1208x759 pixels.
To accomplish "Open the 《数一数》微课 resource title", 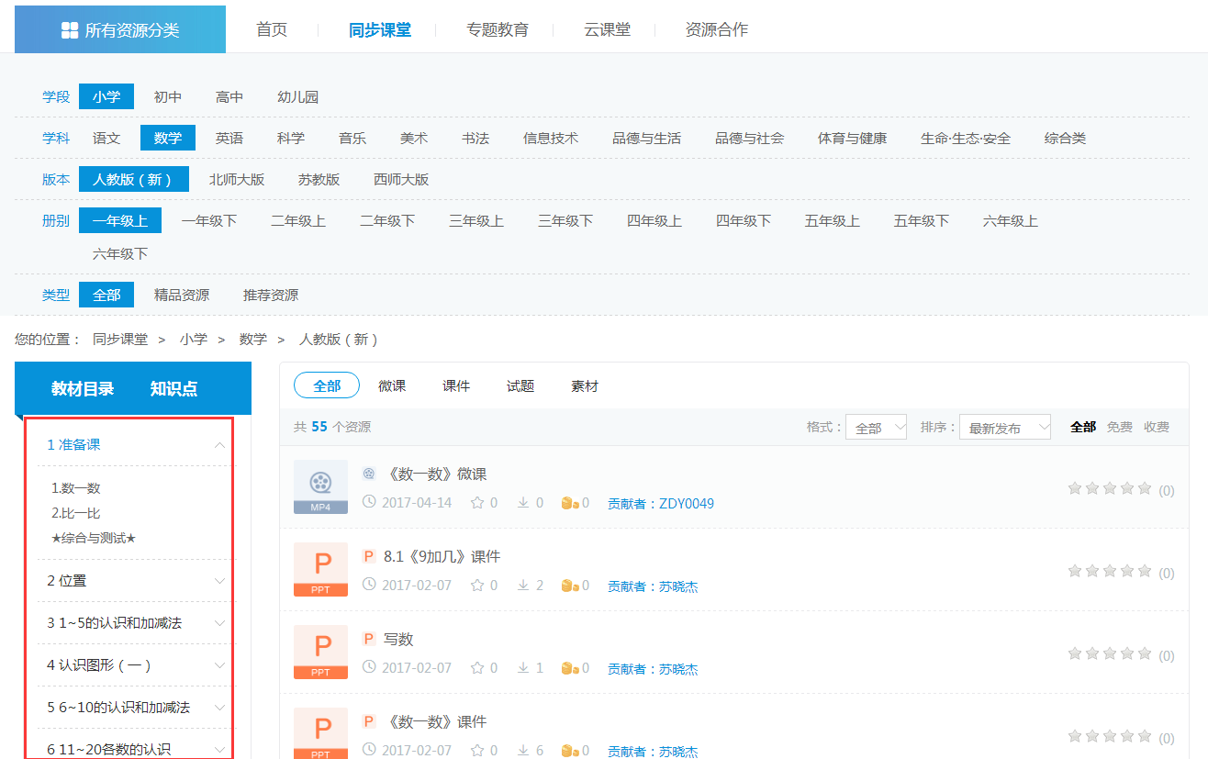I will click(x=435, y=474).
